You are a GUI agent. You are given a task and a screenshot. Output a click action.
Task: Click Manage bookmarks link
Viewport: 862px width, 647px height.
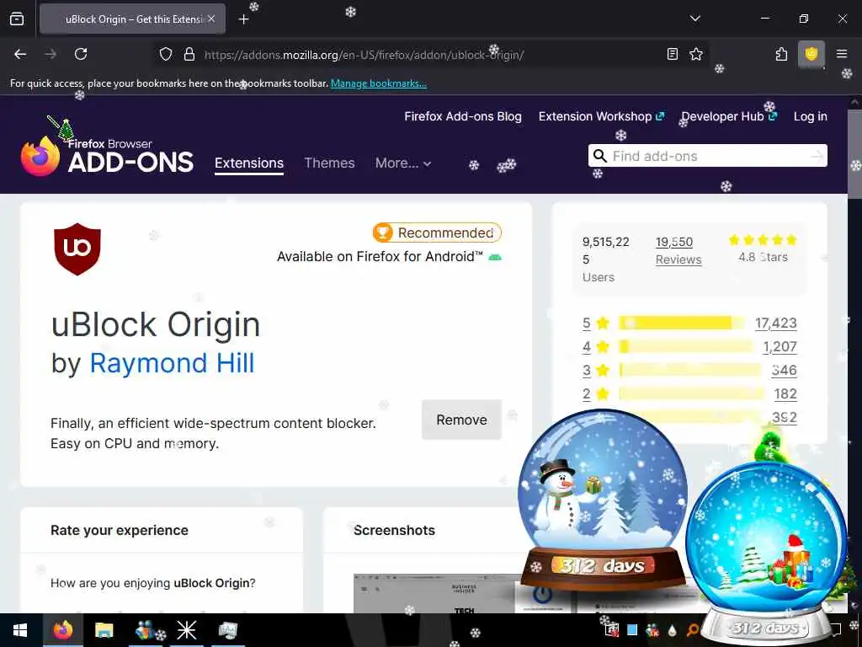[378, 83]
